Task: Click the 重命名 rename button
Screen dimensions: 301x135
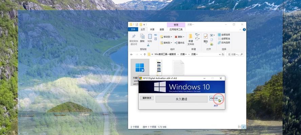Action: click(x=180, y=43)
